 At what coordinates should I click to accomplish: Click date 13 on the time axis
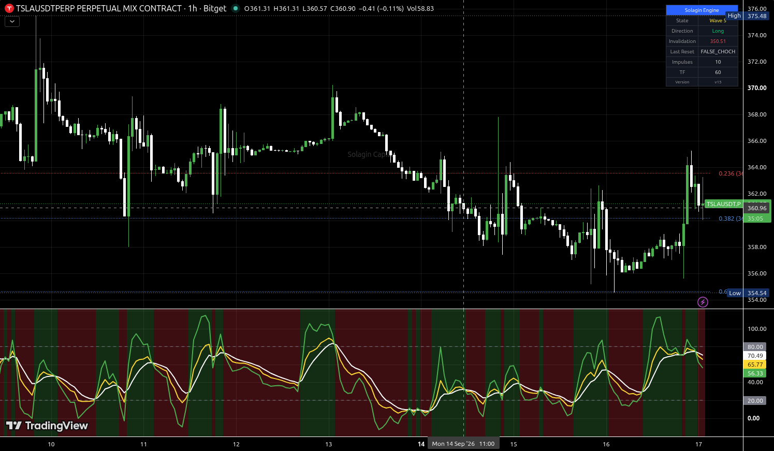[x=329, y=444]
